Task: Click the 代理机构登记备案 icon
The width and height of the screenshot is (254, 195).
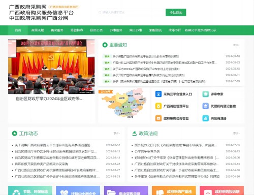Action: tap(205, 106)
